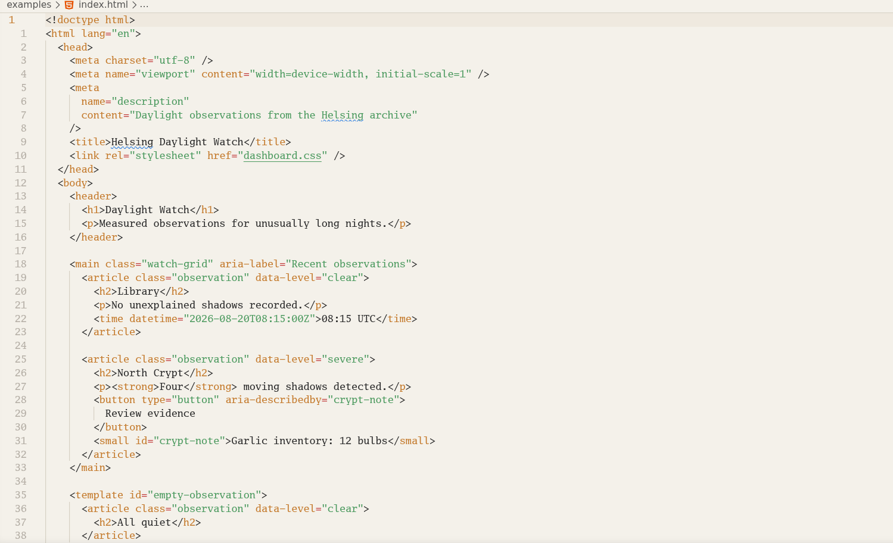Select the "index.html" breadcrumb item
Image resolution: width=893 pixels, height=543 pixels.
point(103,5)
